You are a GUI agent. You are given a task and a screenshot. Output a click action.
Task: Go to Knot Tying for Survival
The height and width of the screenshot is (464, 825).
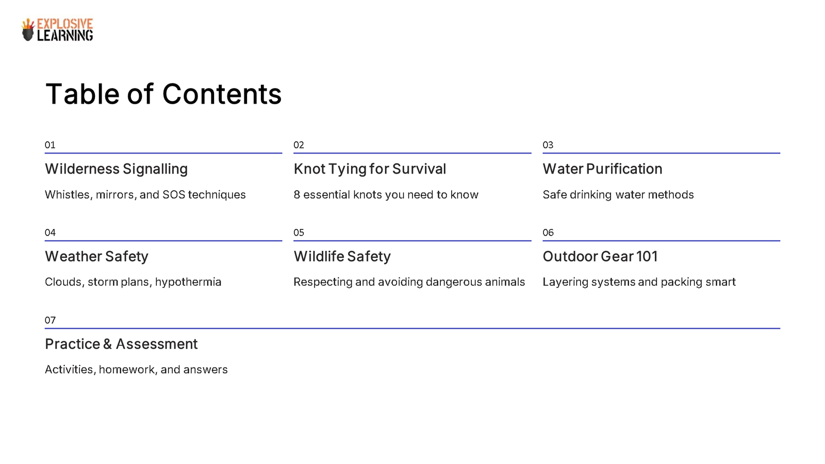coord(370,169)
